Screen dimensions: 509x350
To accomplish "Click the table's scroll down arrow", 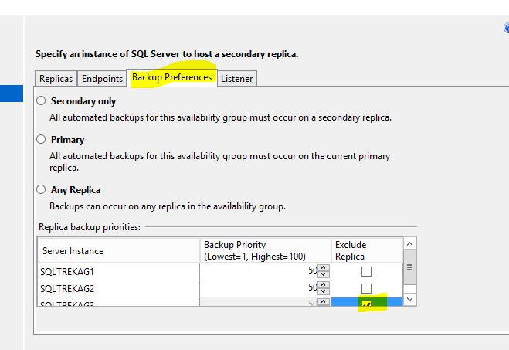I will coord(410,299).
